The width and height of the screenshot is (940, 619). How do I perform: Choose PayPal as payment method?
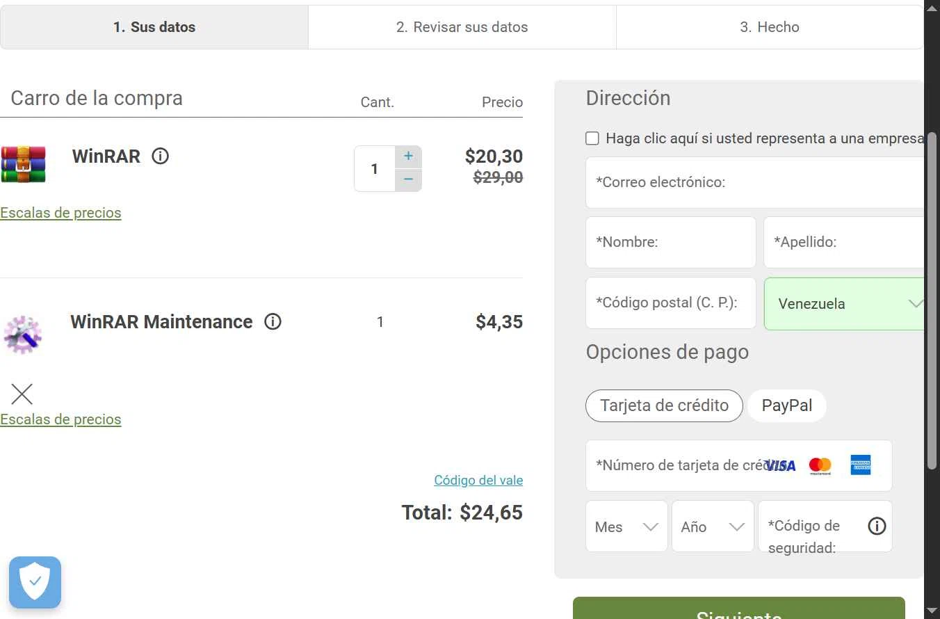pyautogui.click(x=786, y=405)
